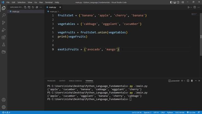
Task: Open the Accounts menu icon
Action: point(3,100)
